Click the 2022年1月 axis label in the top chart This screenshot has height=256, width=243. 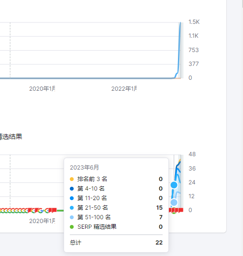pos(124,89)
